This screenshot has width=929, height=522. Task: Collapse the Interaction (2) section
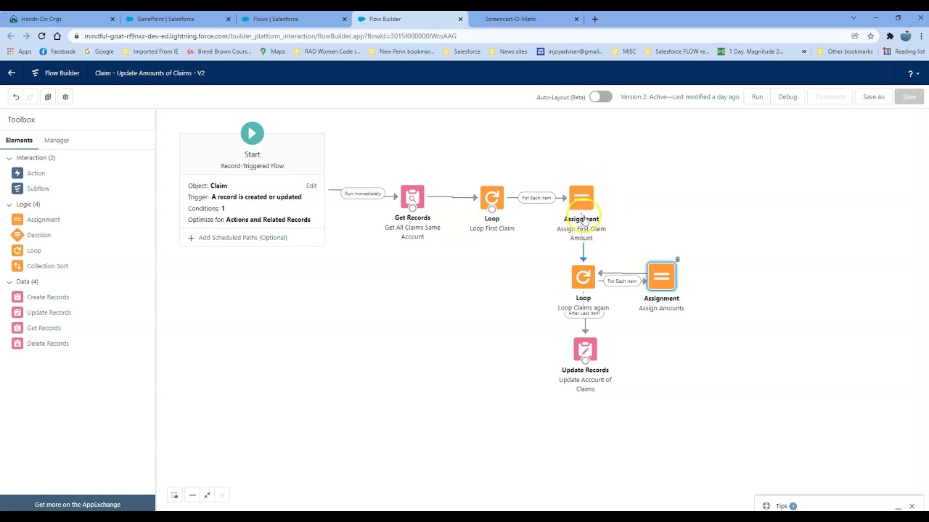pyautogui.click(x=9, y=158)
